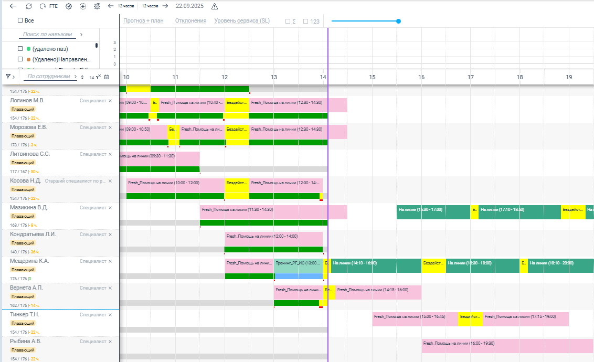Viewport: 594px width, 362px height.
Task: Remove Морозова Е.В. with the x icon
Action: pos(110,127)
